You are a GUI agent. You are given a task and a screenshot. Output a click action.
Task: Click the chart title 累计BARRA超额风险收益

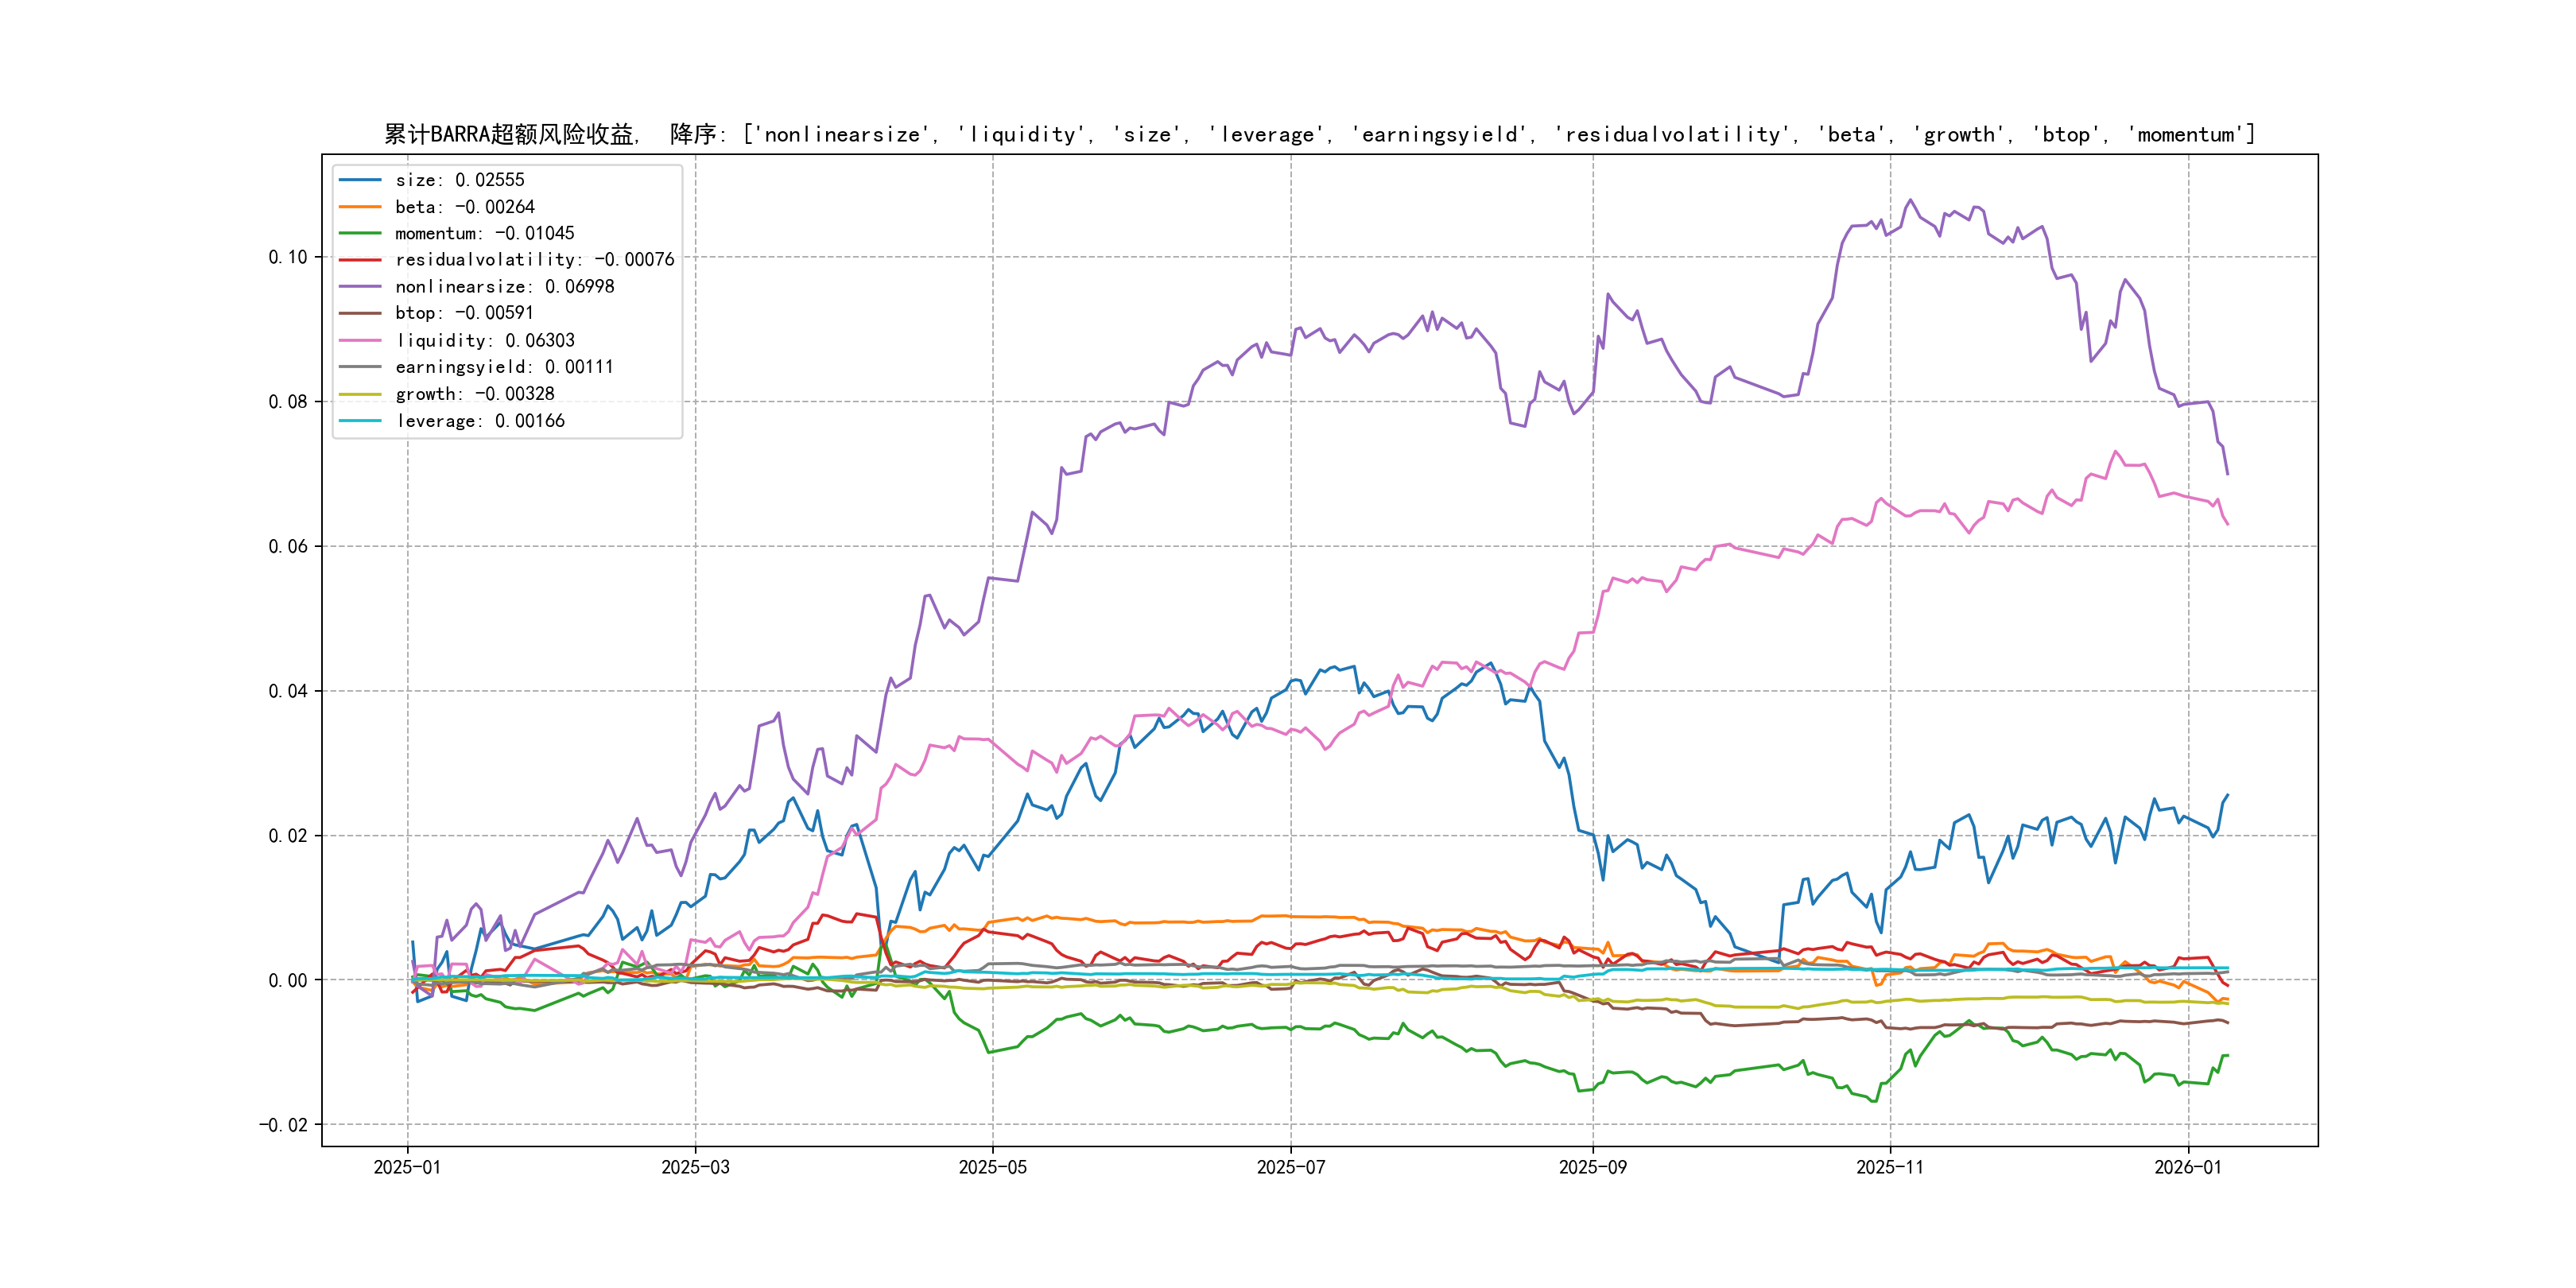(x=511, y=134)
